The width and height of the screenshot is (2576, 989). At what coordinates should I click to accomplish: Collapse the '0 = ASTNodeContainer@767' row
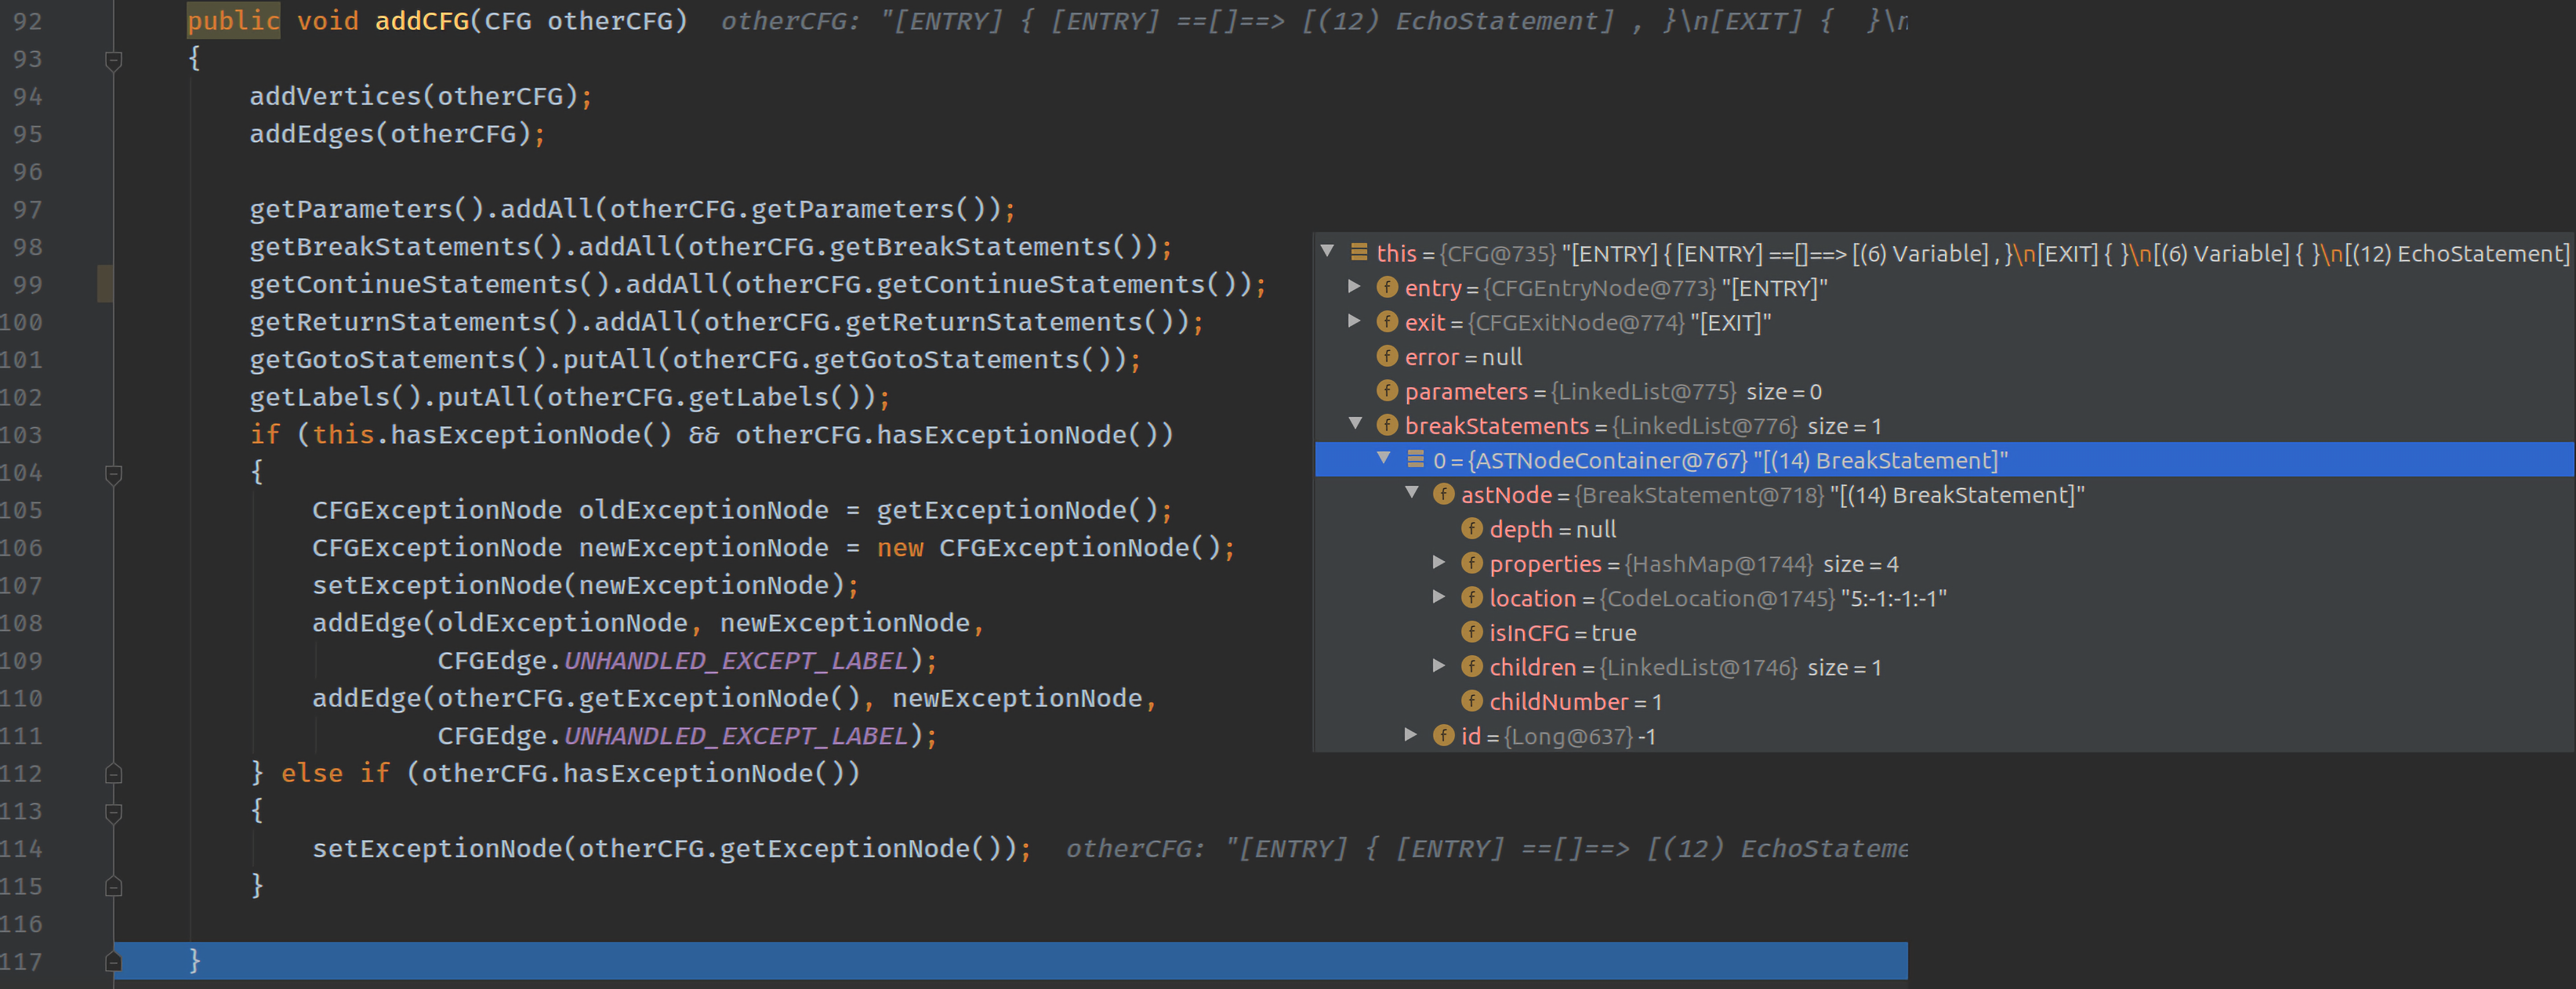pyautogui.click(x=1384, y=458)
